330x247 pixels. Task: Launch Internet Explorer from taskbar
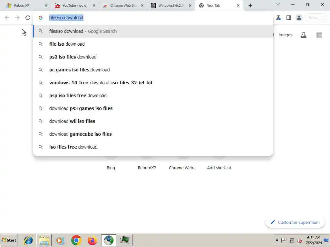coord(28,240)
